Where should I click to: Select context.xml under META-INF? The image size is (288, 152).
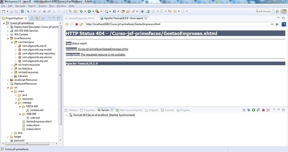coord(35,110)
